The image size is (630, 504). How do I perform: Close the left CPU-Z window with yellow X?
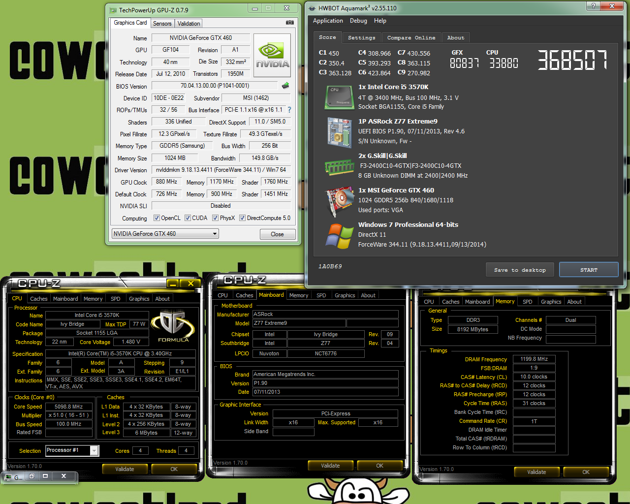click(x=190, y=283)
